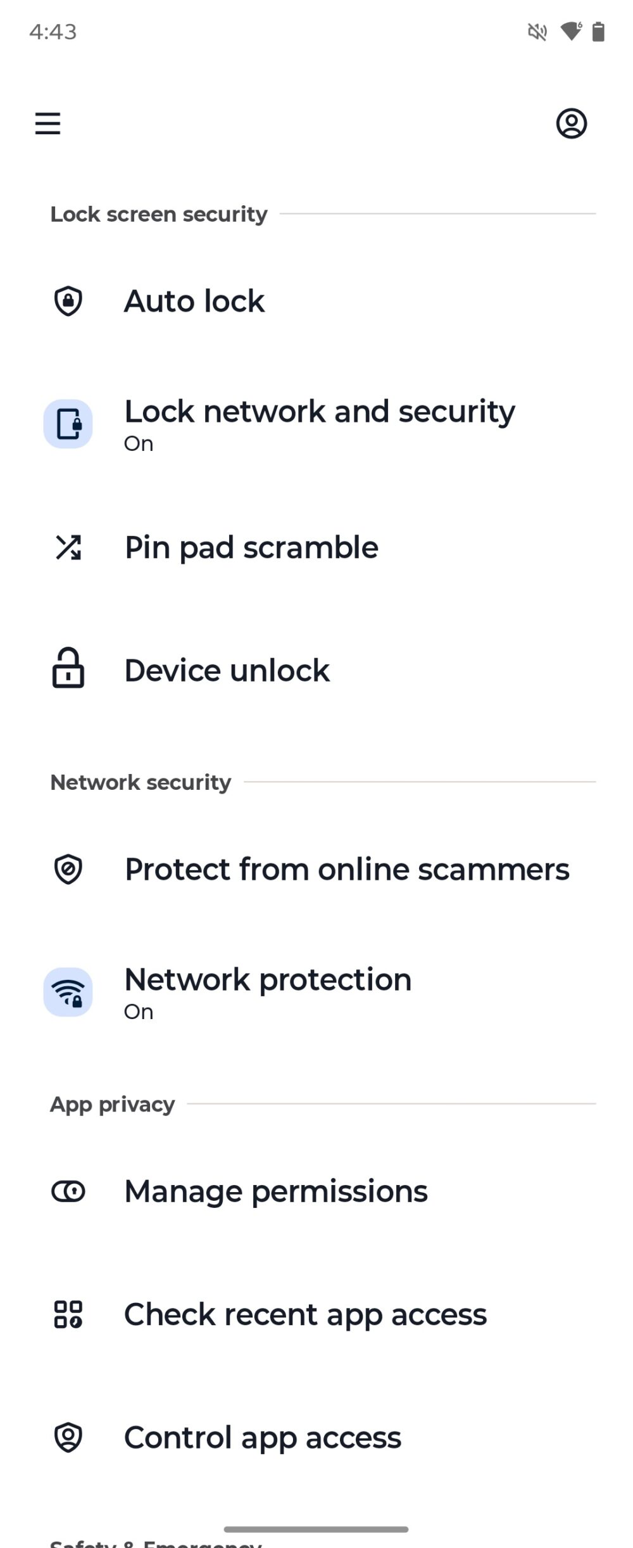Click the Manage permissions eye icon
633x1548 pixels.
[x=68, y=1190]
